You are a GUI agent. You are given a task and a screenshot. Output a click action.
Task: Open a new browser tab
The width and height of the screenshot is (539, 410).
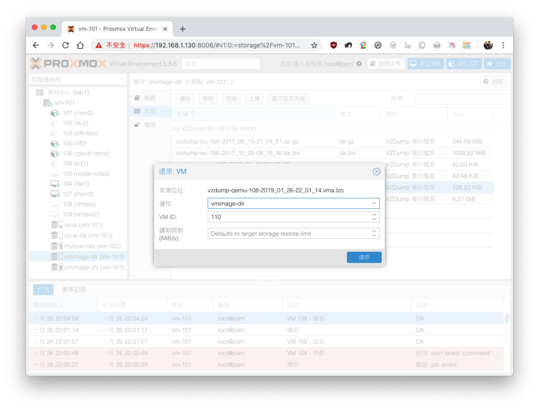click(x=183, y=29)
